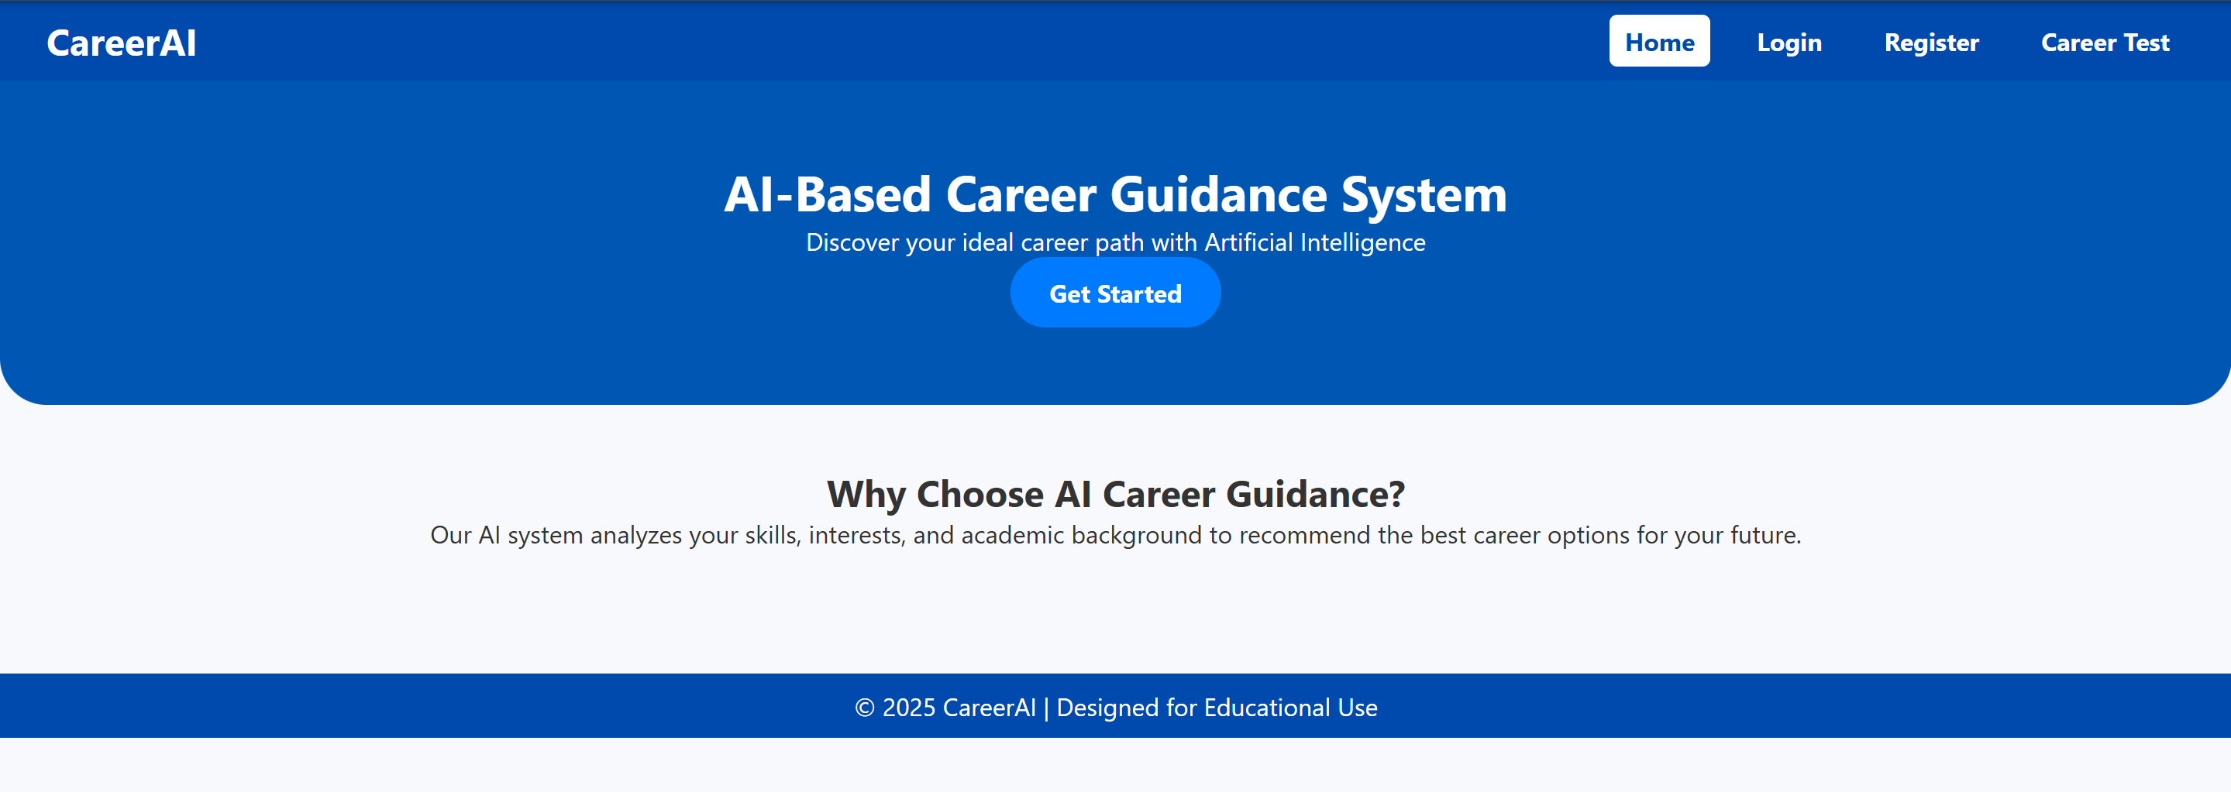Image resolution: width=2231 pixels, height=792 pixels.
Task: Click the "AI-Based Career Guidance System" heading
Action: pyautogui.click(x=1114, y=194)
